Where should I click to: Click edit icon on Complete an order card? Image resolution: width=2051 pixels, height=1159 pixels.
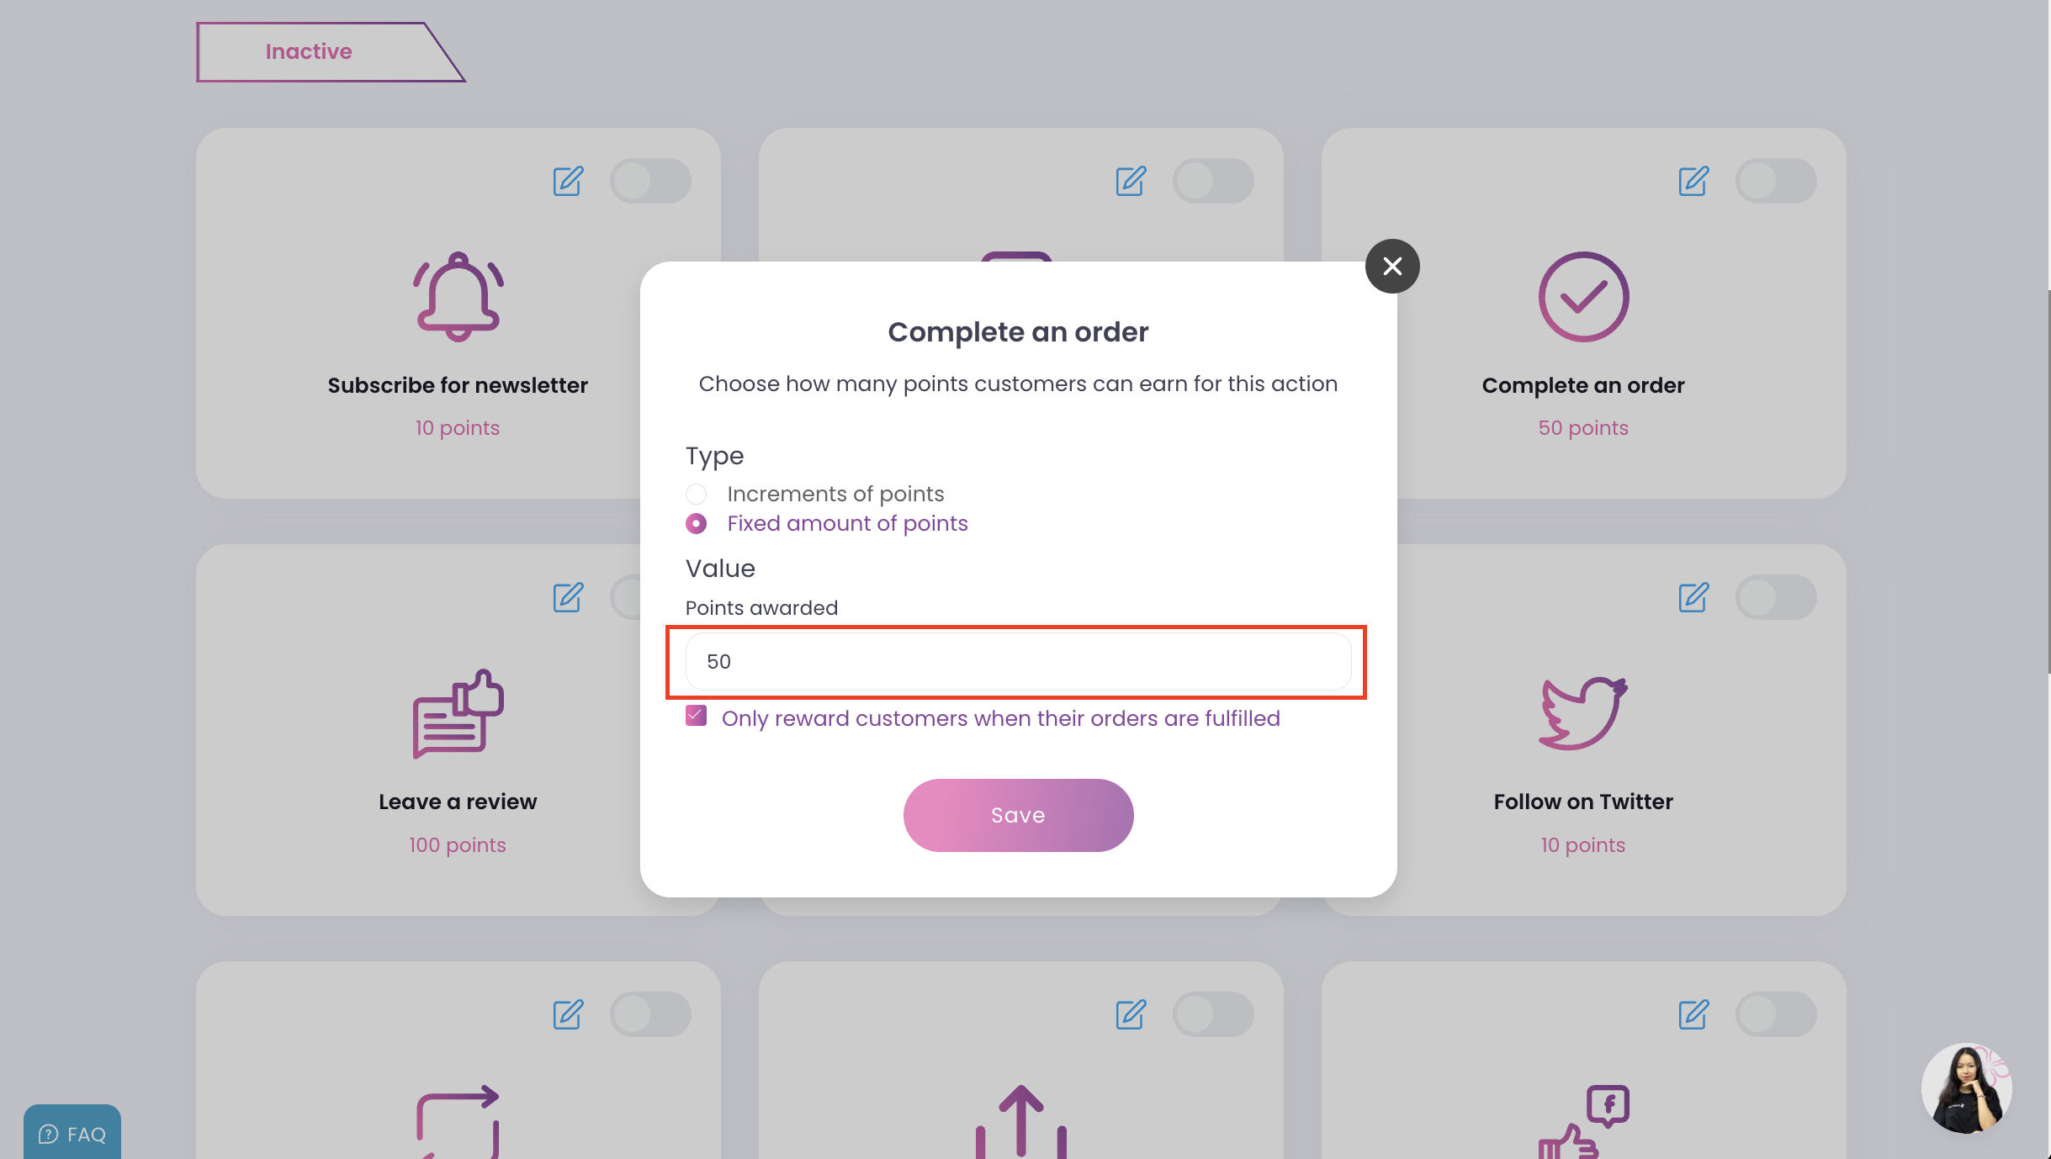click(x=1693, y=181)
